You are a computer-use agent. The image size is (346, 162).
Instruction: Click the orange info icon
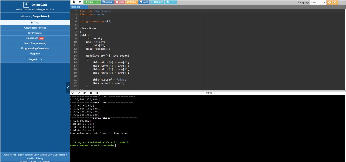click(330, 2)
